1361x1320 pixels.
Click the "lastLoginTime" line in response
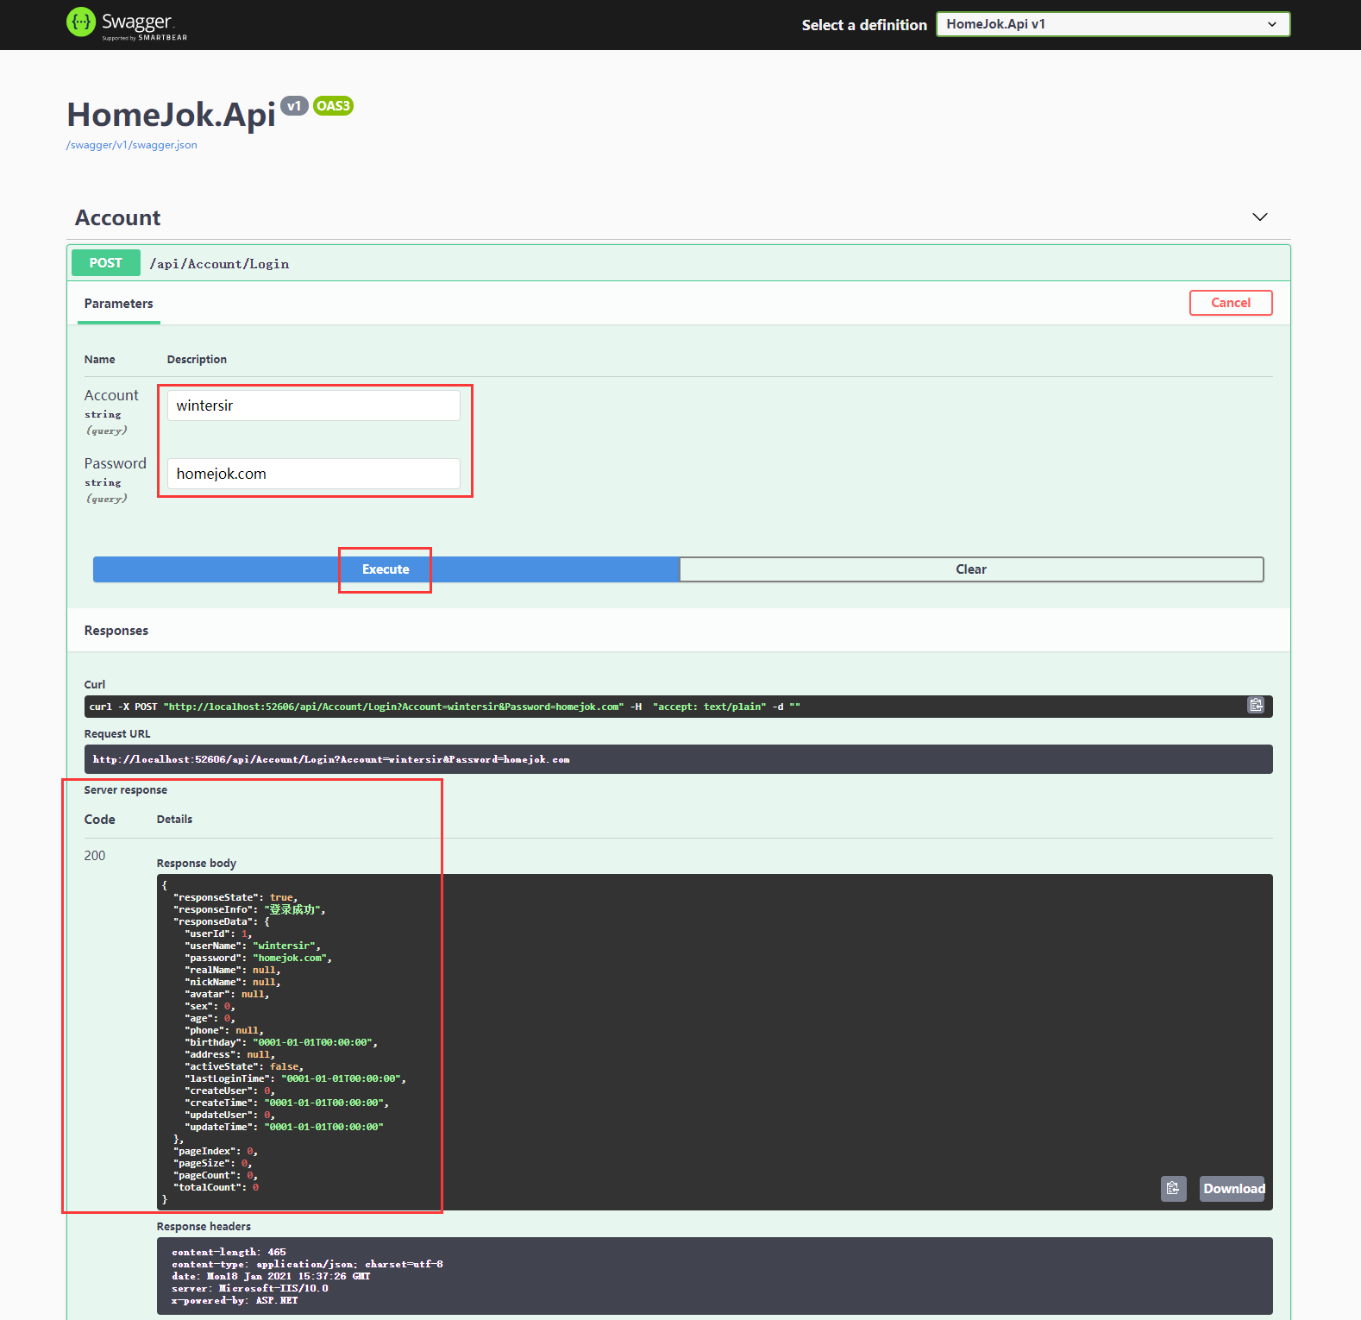pos(295,1078)
